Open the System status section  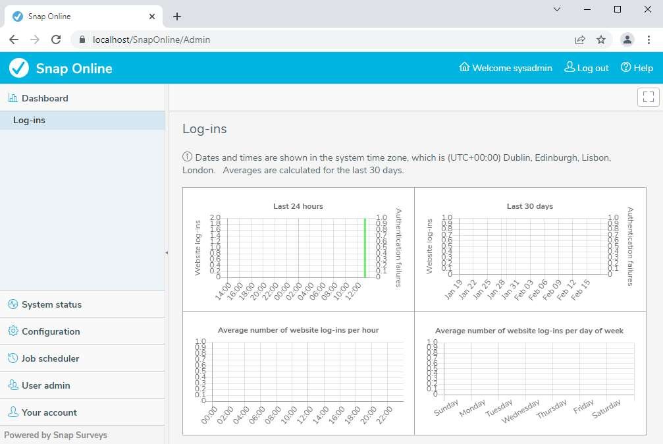pos(51,304)
